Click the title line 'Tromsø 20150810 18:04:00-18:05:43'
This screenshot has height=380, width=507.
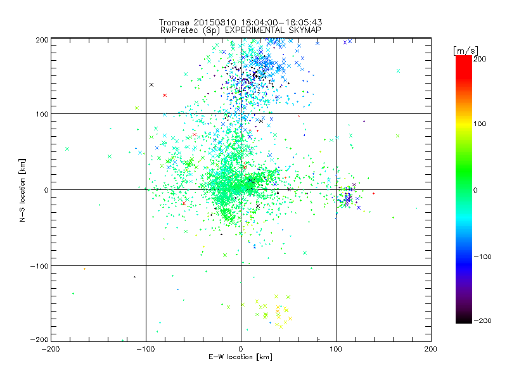point(240,22)
